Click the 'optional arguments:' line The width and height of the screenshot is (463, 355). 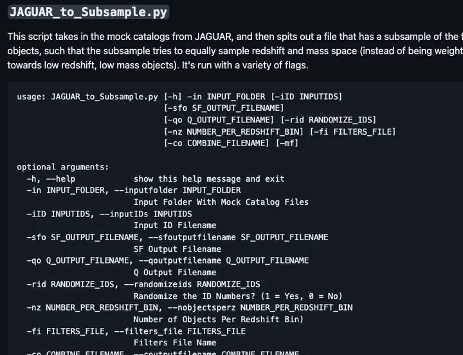[63, 167]
